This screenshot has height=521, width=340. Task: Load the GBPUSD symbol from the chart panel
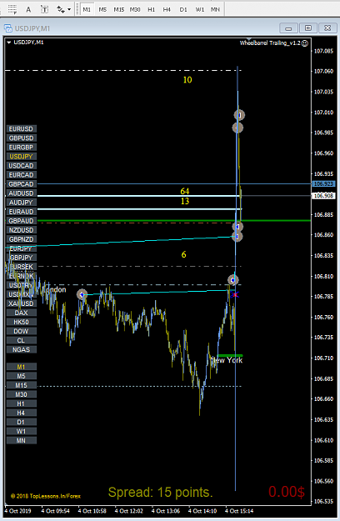click(x=22, y=138)
